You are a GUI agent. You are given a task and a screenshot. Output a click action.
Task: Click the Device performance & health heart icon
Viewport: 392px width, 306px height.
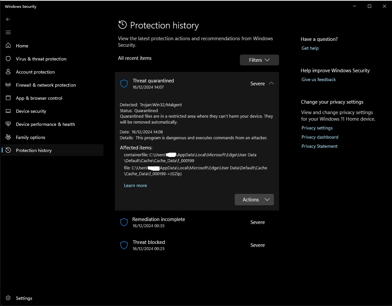(x=8, y=124)
